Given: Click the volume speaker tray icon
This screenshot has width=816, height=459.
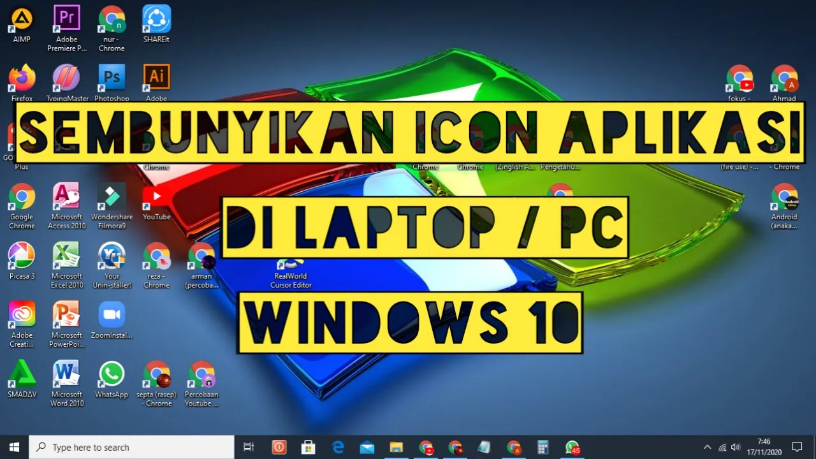Looking at the screenshot, I should [736, 448].
